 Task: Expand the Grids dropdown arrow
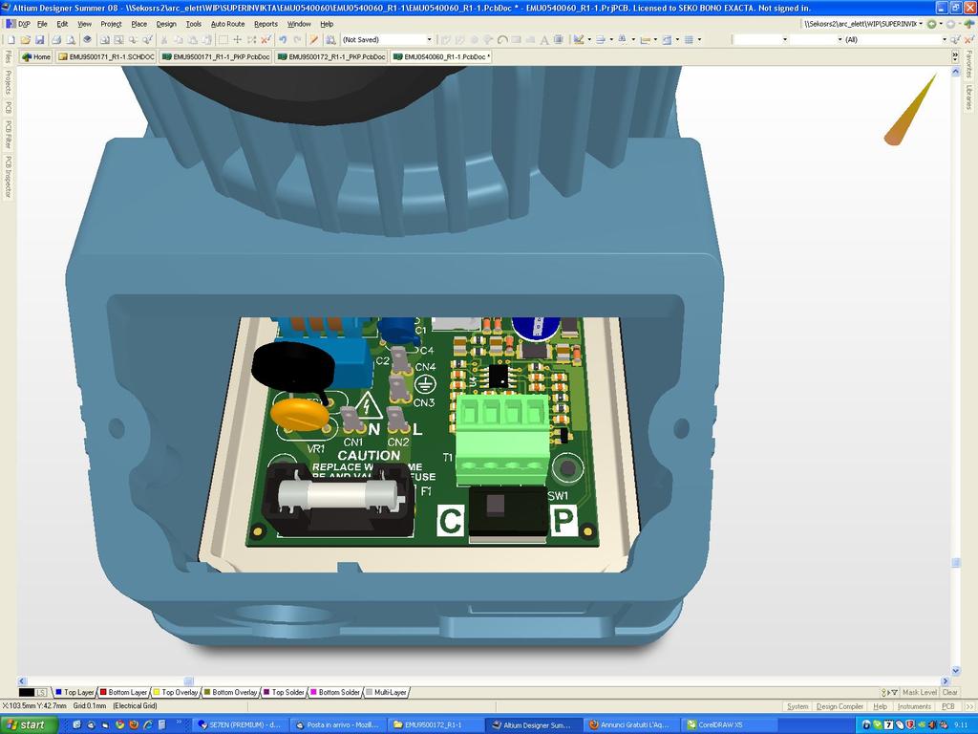click(x=699, y=39)
